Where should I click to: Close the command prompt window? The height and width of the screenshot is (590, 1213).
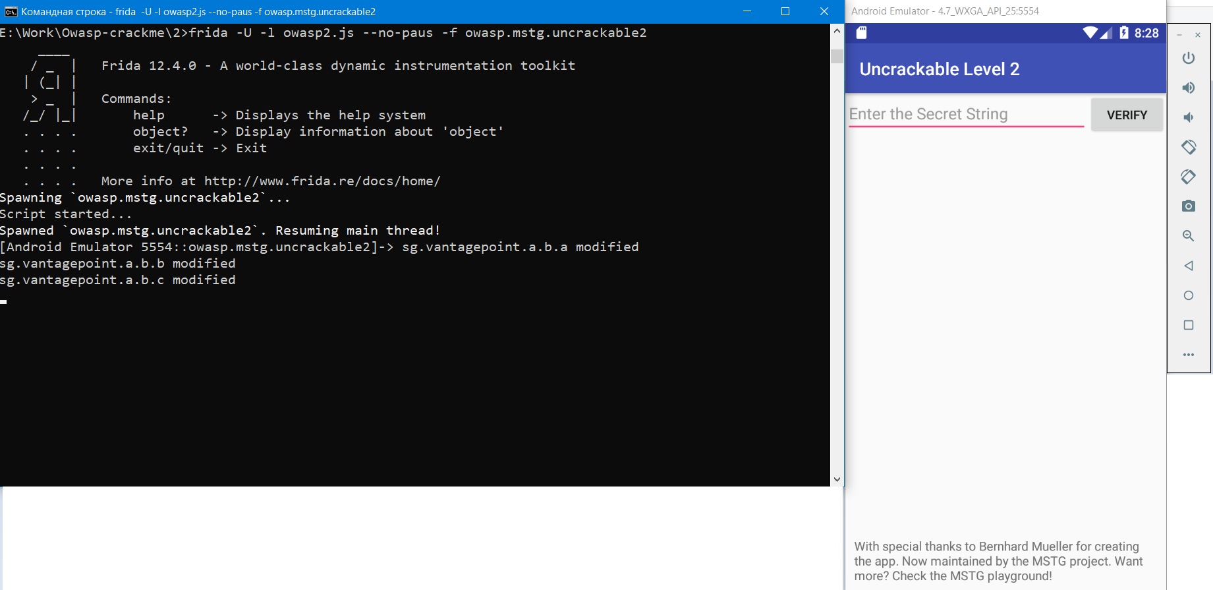(x=824, y=11)
